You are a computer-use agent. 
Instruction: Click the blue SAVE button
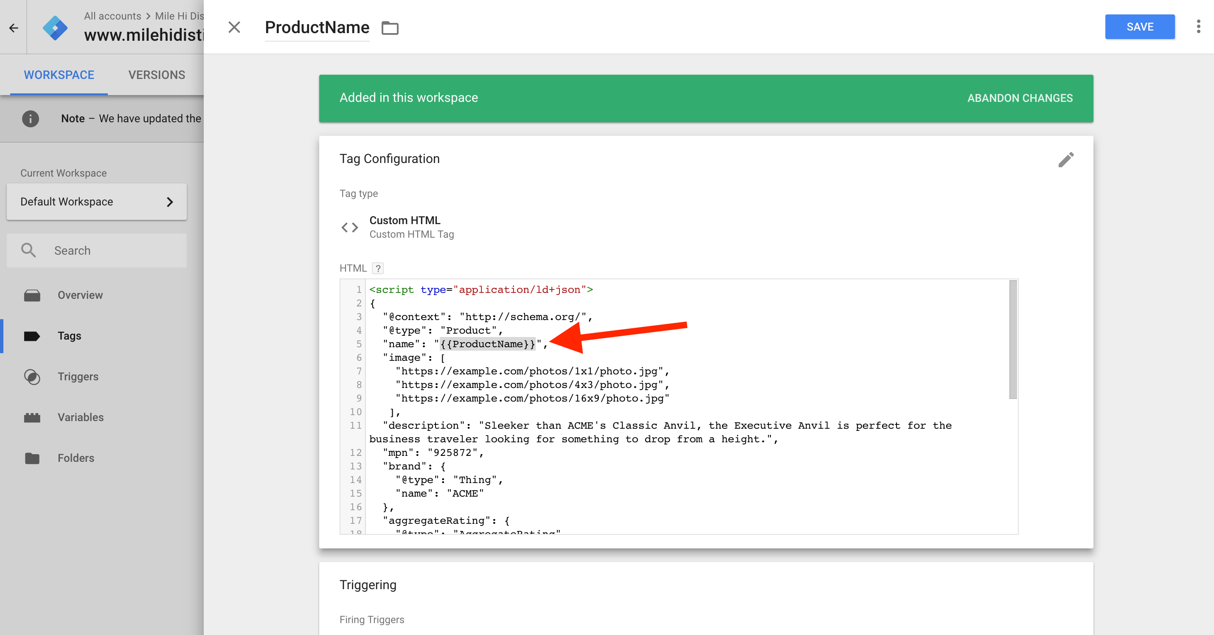point(1140,27)
